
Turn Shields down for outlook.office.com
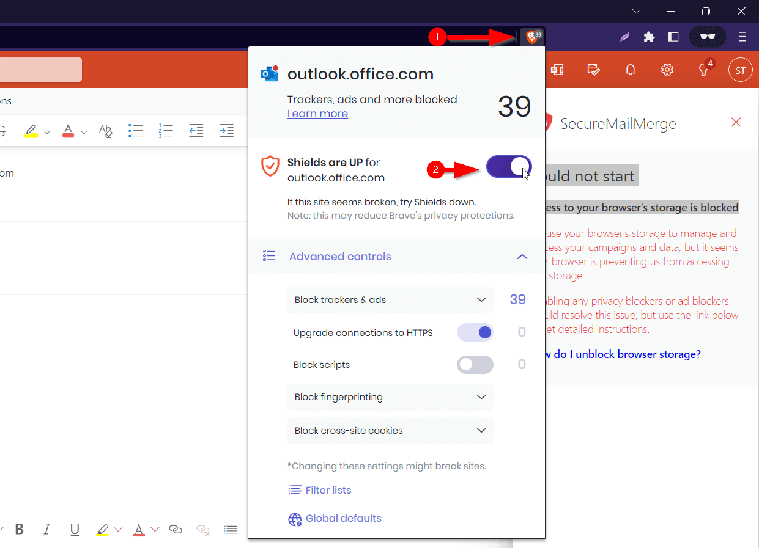(509, 166)
